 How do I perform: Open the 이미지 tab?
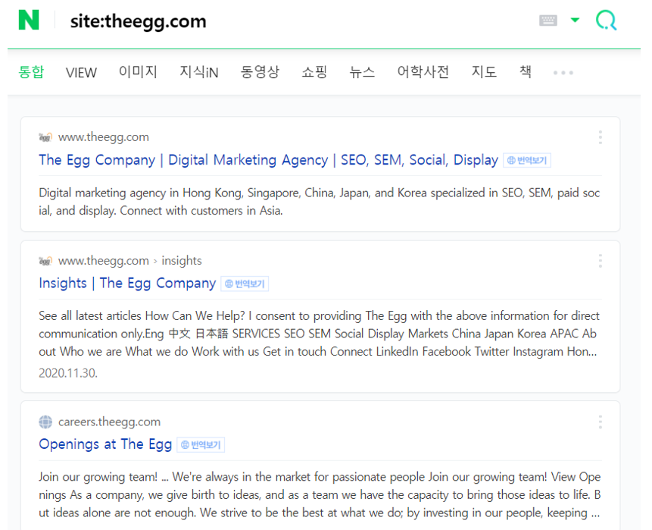click(x=138, y=72)
